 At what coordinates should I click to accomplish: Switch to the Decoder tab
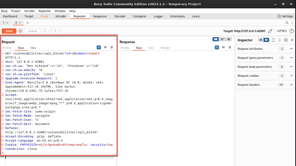pos(120,16)
